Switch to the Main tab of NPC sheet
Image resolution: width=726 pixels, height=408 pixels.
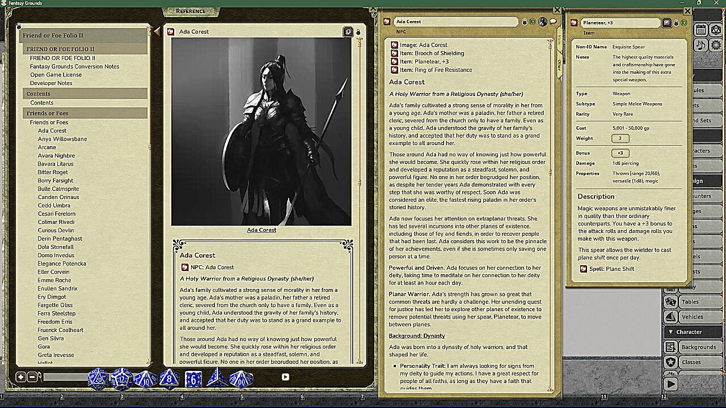coord(559,40)
